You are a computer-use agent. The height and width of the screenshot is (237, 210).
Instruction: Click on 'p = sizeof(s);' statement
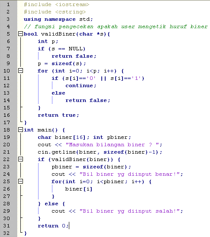pos(61,63)
